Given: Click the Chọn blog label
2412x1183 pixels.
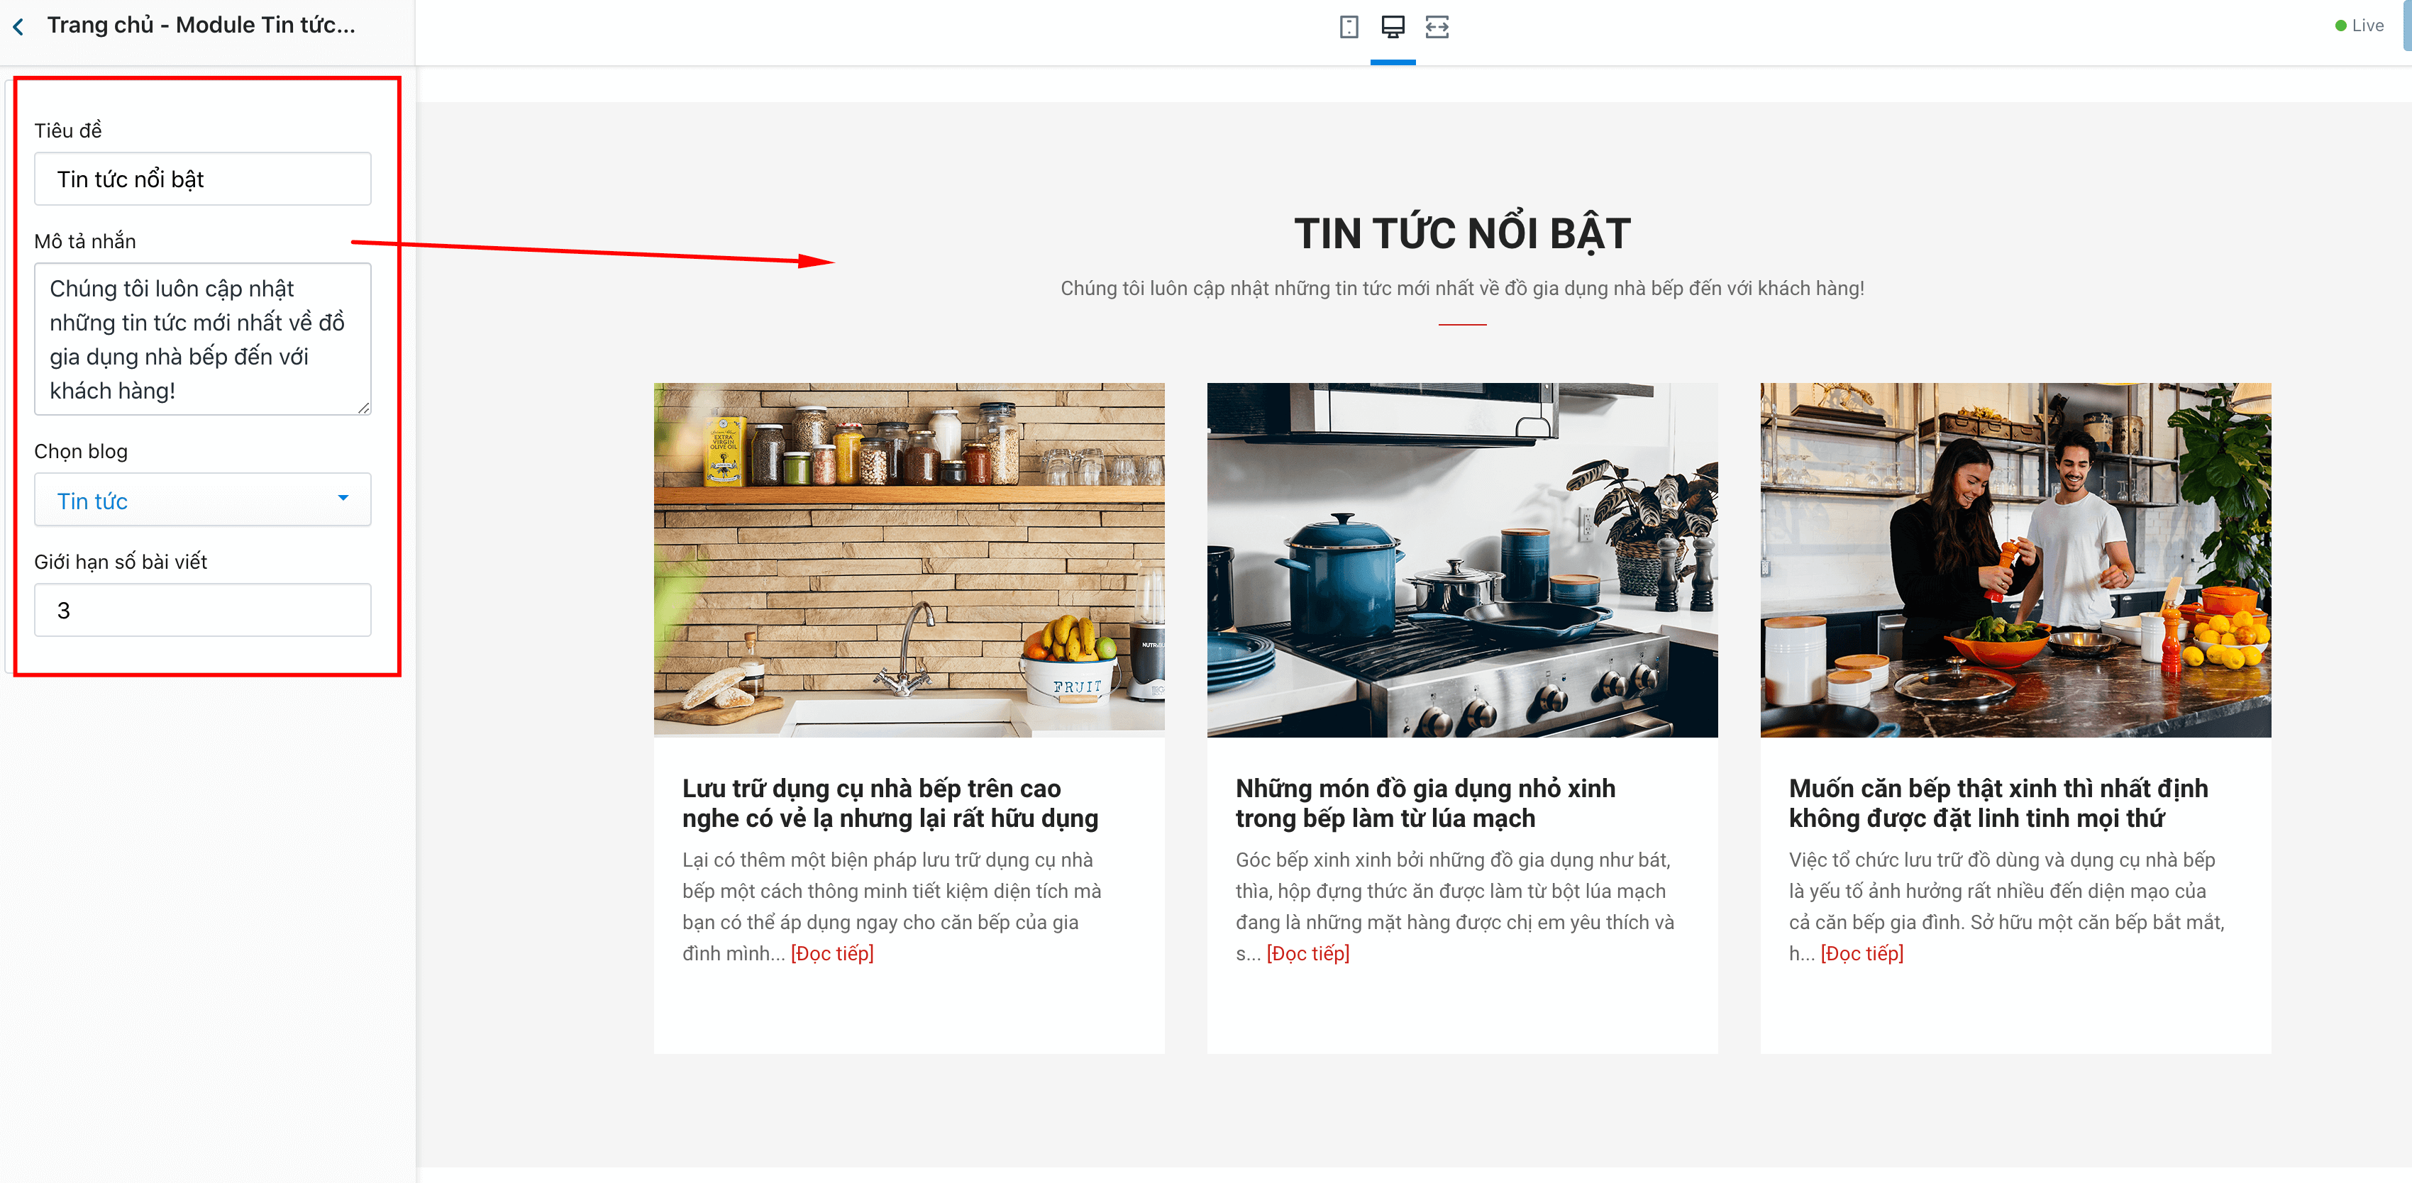Looking at the screenshot, I should [x=81, y=451].
